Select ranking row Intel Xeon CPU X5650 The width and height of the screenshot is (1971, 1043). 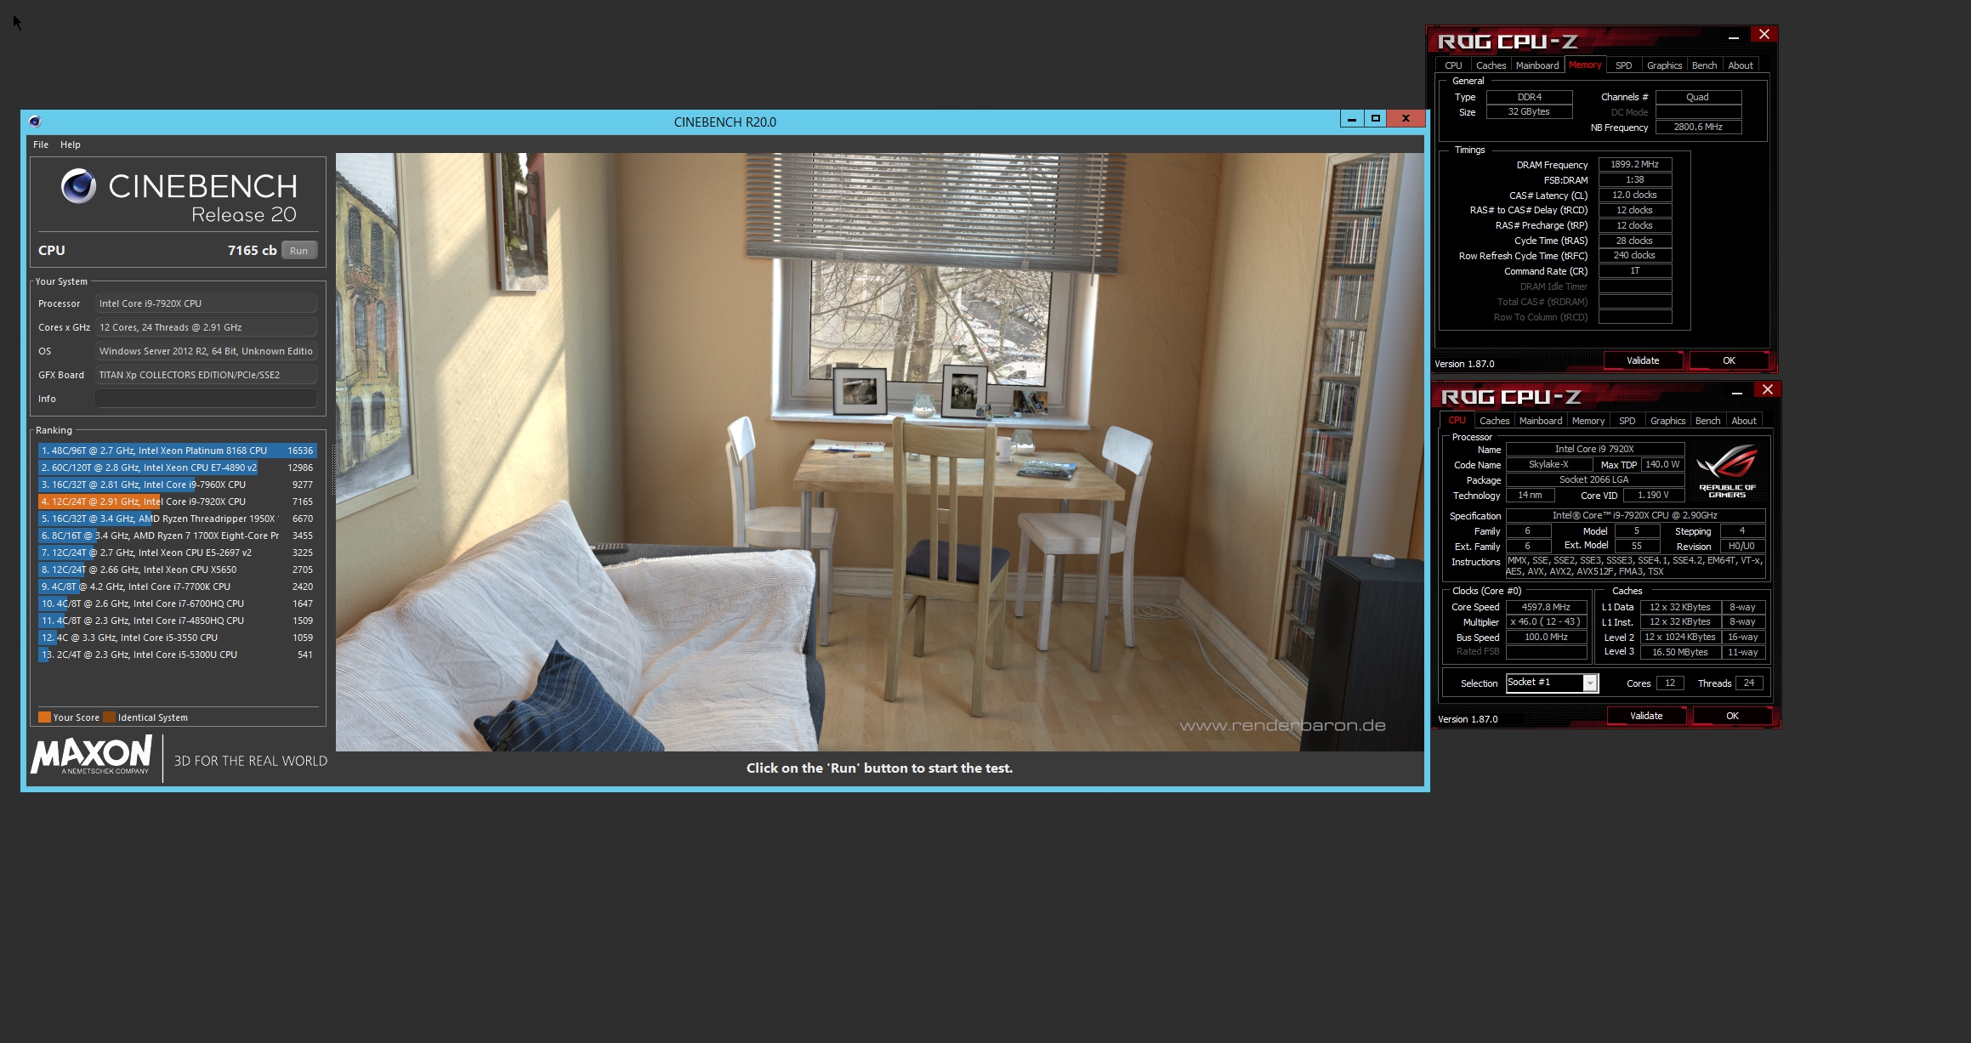click(177, 570)
